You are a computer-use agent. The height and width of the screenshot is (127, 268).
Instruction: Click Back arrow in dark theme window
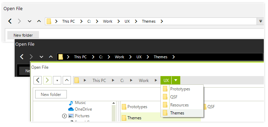(22, 57)
